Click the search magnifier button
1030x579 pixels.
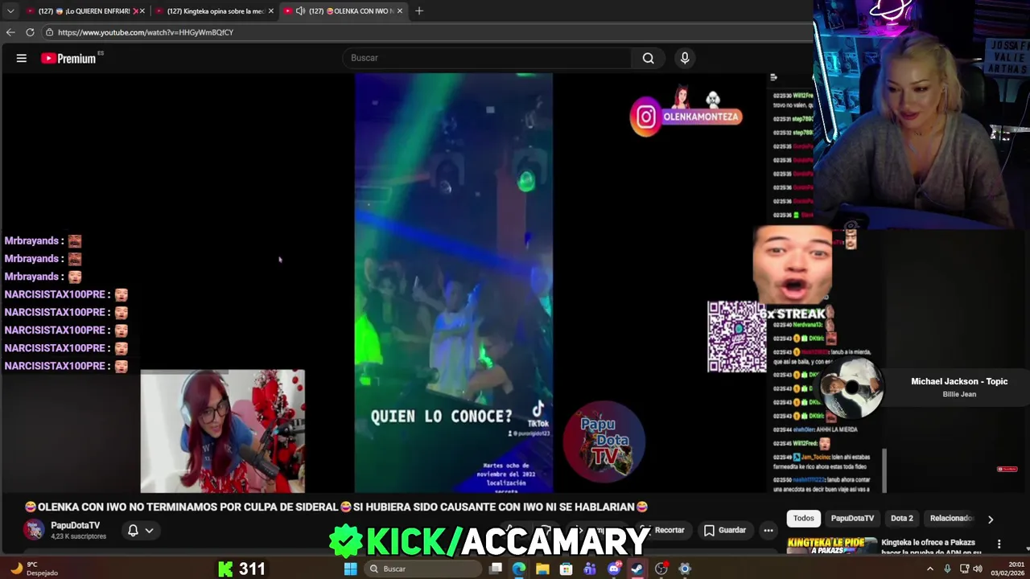click(648, 58)
